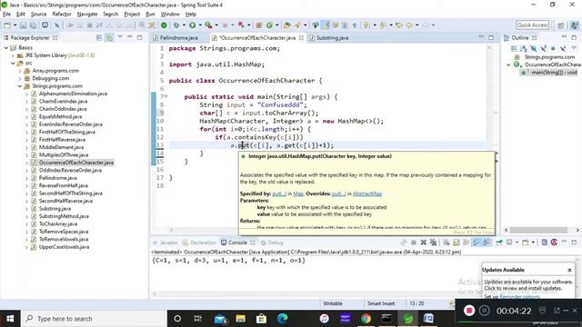Click the Sort icon in Outline toolbar

point(524,48)
